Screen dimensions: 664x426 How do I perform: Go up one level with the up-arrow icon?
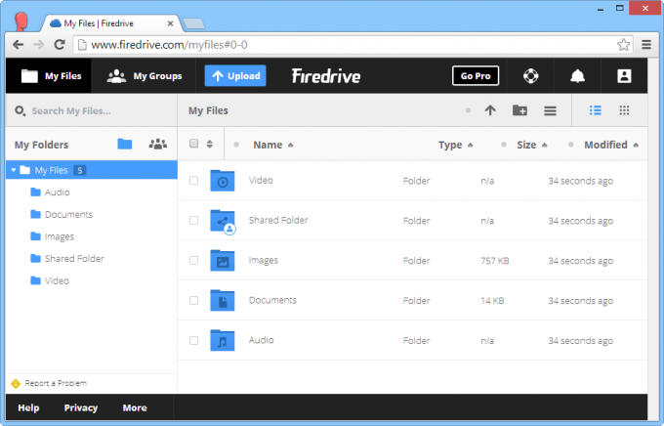click(490, 110)
